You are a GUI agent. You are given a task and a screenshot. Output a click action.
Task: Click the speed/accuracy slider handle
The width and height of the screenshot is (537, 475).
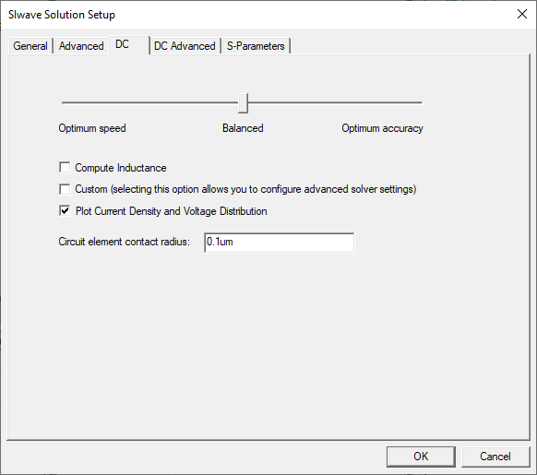[x=243, y=102]
